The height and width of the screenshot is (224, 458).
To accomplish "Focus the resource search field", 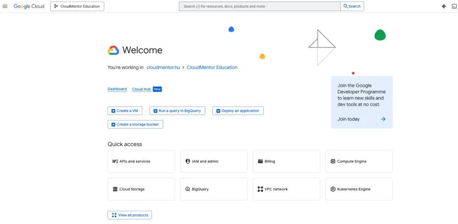I will pyautogui.click(x=259, y=6).
